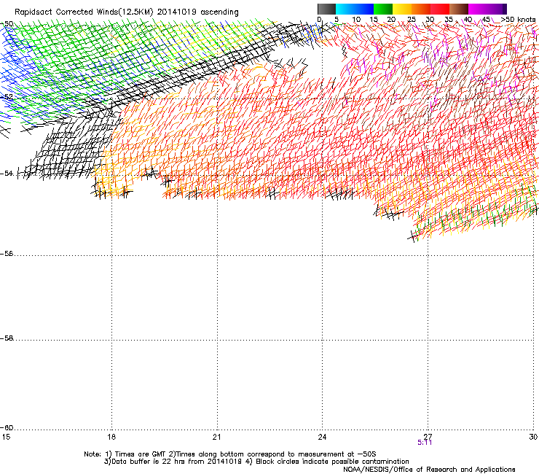Select the green 15-20 knots legend segment
This screenshot has height=474, width=539.
tap(383, 9)
